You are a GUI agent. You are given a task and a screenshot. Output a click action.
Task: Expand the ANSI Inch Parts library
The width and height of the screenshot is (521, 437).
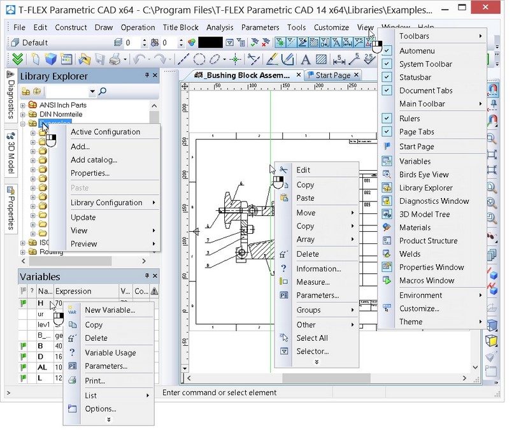click(x=22, y=105)
